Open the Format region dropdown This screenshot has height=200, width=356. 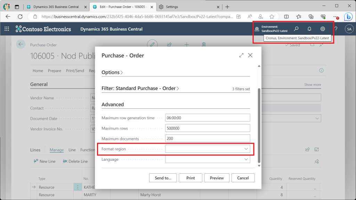pyautogui.click(x=246, y=149)
